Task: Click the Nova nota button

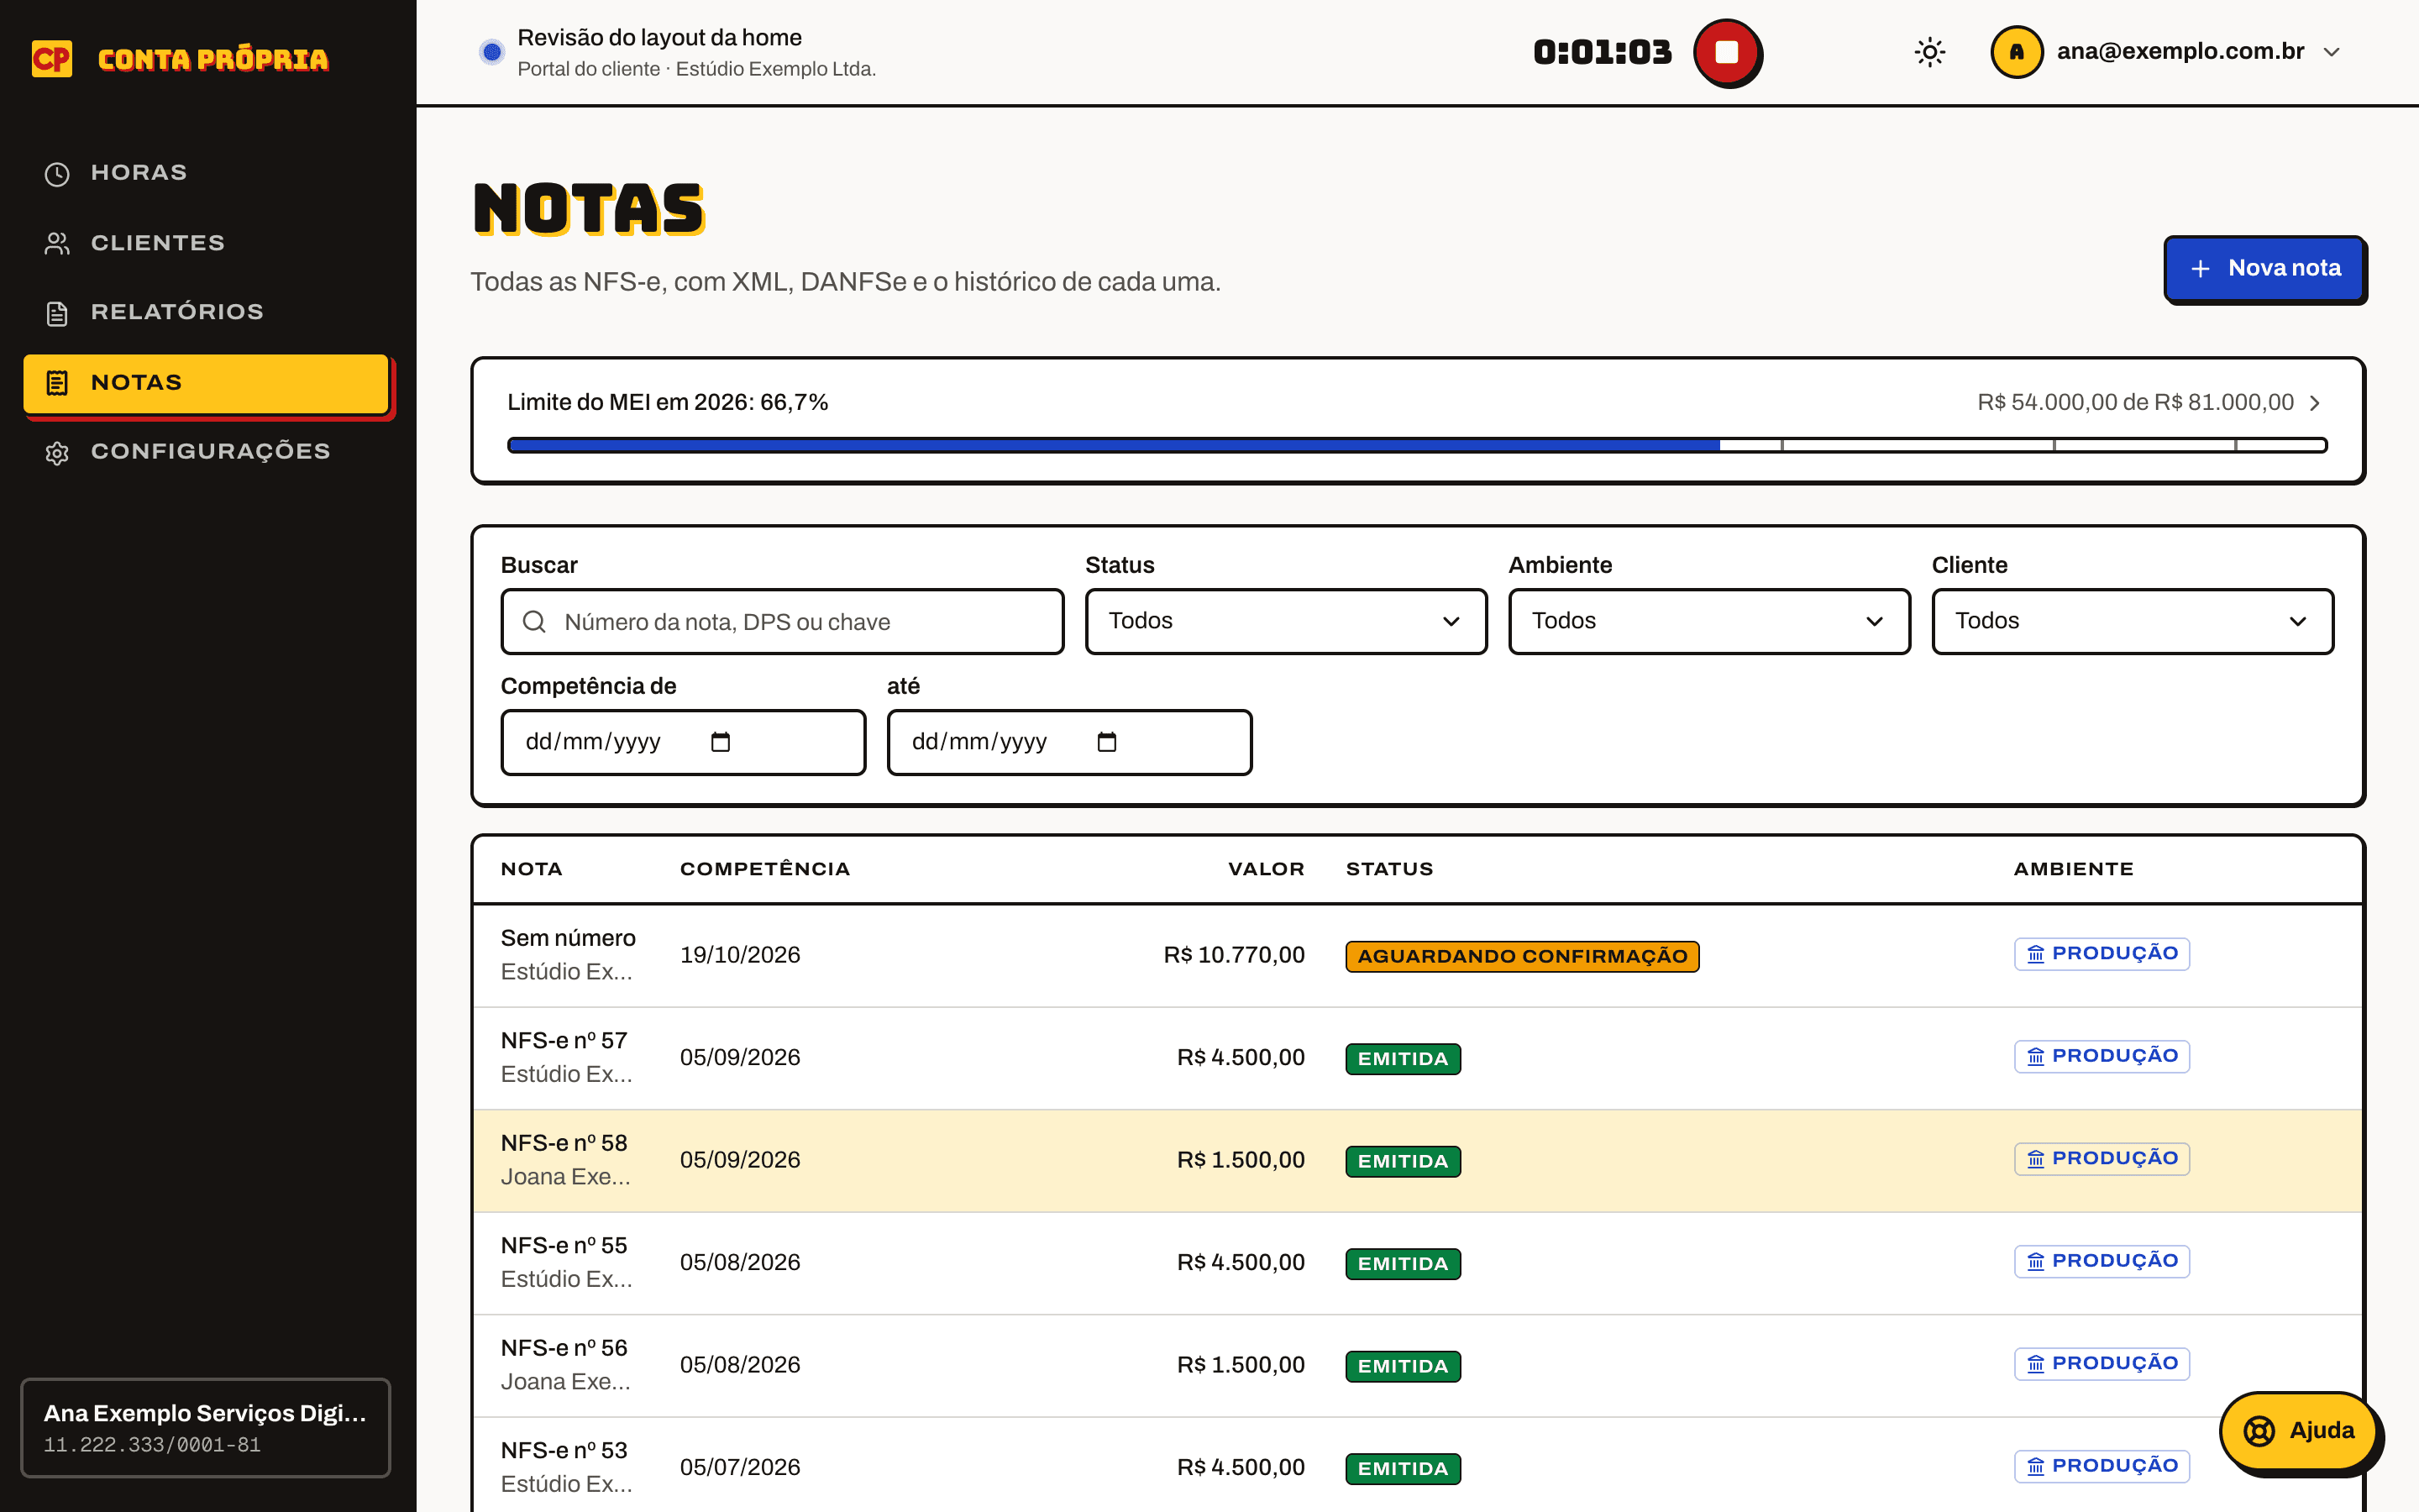Action: click(2264, 269)
